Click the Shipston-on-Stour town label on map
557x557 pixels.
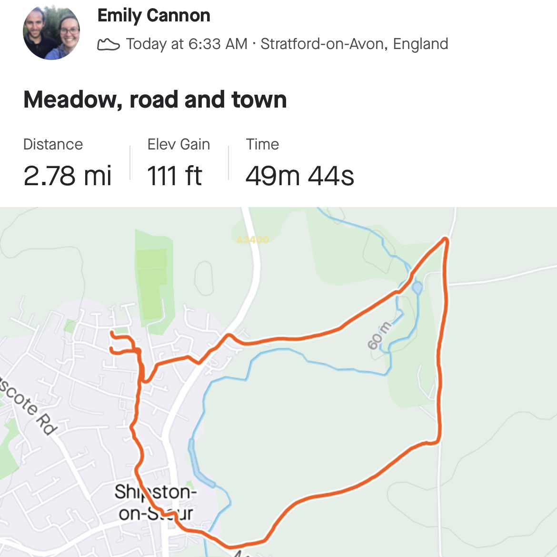pyautogui.click(x=155, y=502)
